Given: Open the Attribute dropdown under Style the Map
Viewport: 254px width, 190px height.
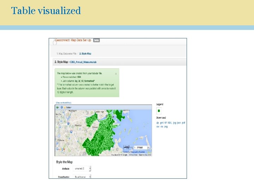Looking at the screenshot, I should [x=82, y=169].
